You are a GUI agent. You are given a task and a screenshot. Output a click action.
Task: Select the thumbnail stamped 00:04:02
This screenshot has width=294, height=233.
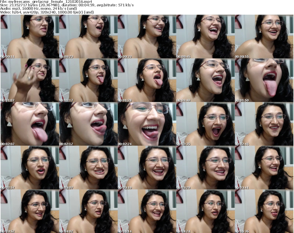click(88, 211)
